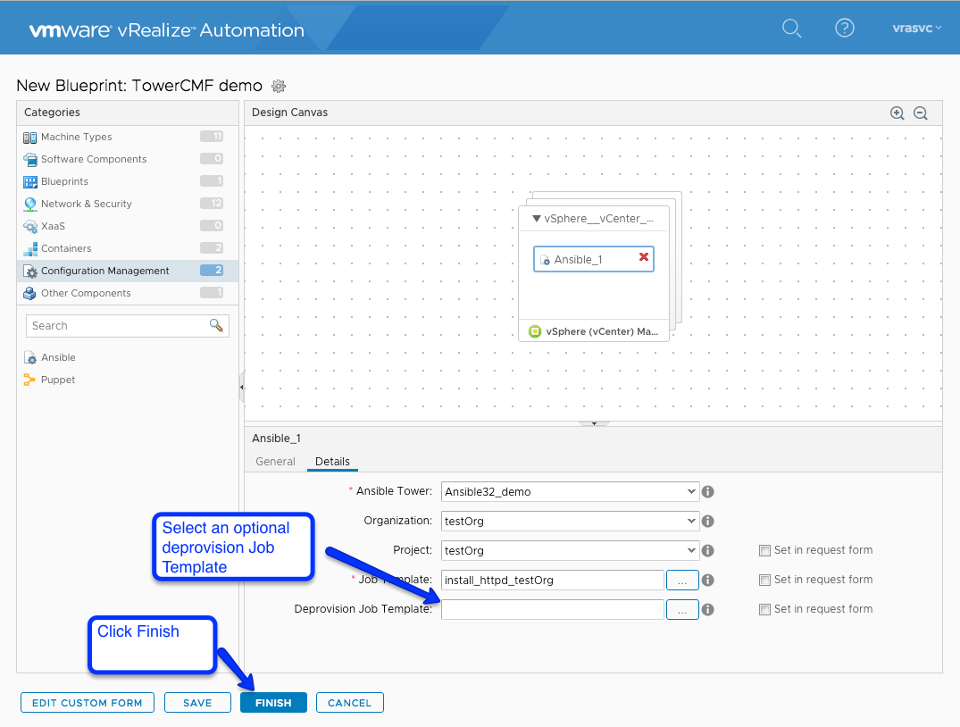
Task: Open the help question mark icon
Action: tap(844, 28)
